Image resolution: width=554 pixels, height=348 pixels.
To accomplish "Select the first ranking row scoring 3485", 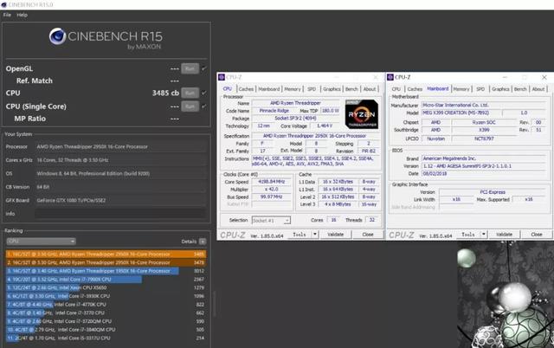I will pos(106,254).
